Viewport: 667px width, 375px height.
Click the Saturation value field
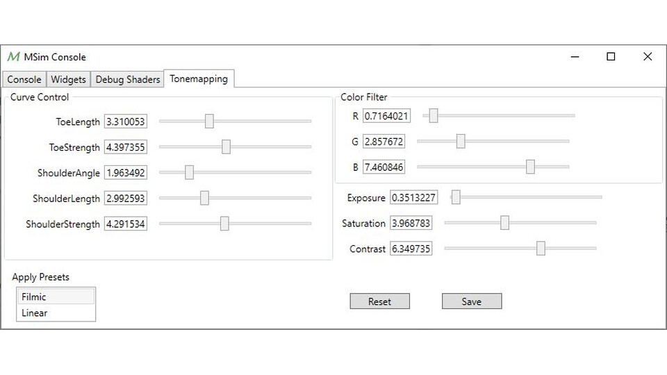(411, 223)
